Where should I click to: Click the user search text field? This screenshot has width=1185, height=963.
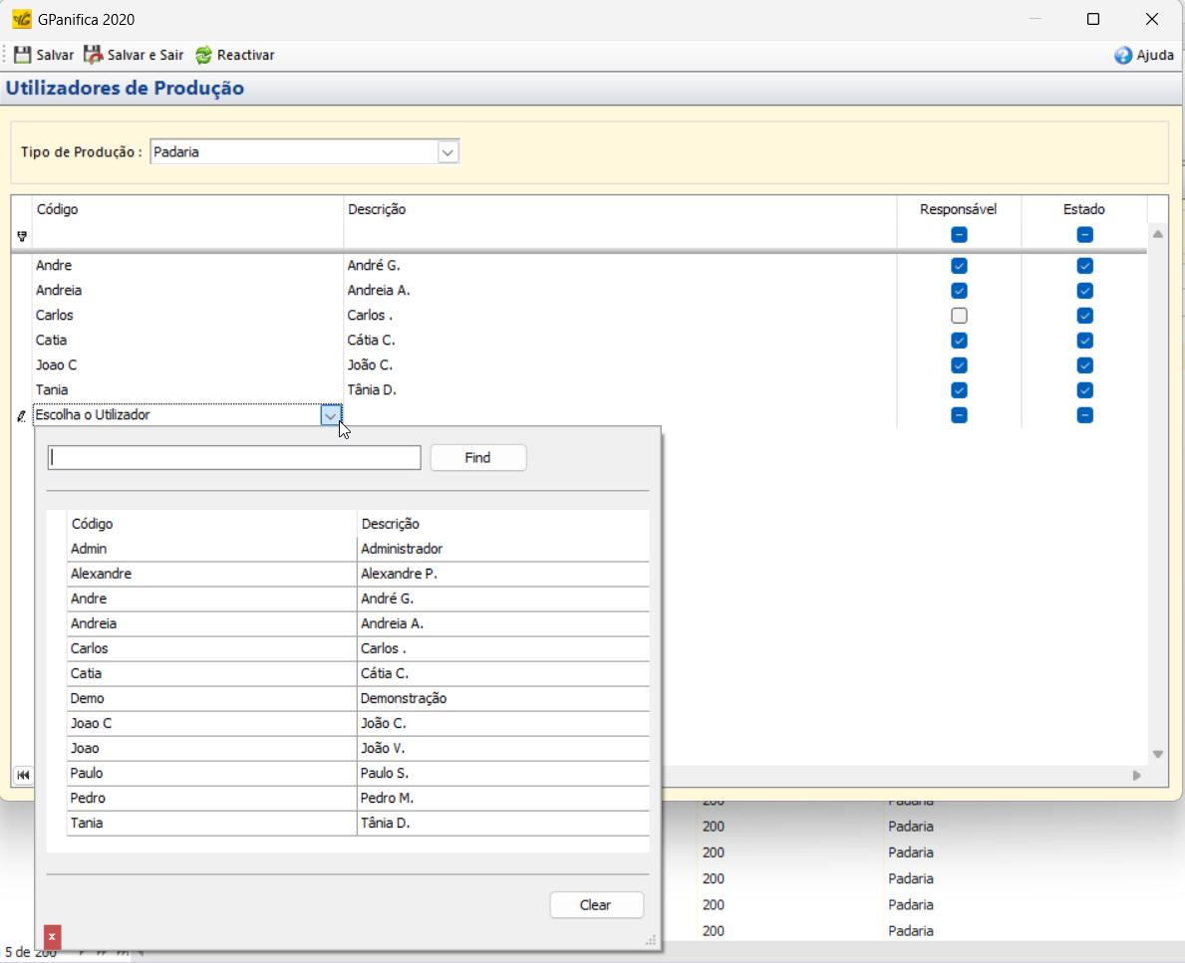pos(235,457)
